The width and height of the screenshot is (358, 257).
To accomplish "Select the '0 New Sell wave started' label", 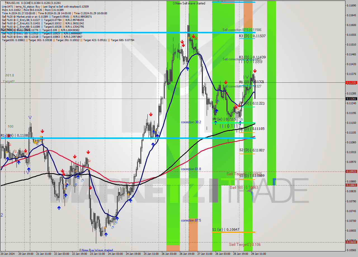I will coord(189,3).
